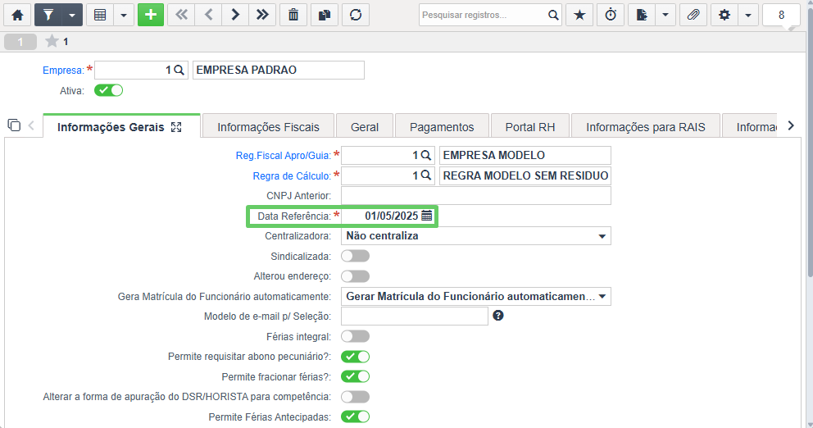Screen dimensions: 813x428
Task: Jump to last record
Action: pyautogui.click(x=262, y=15)
